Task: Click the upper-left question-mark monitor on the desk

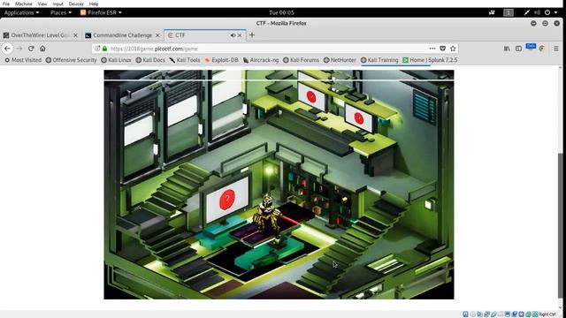Action: [311, 96]
